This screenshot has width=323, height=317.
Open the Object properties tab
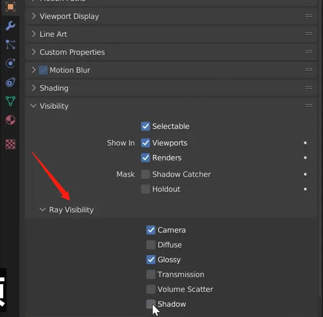[11, 7]
